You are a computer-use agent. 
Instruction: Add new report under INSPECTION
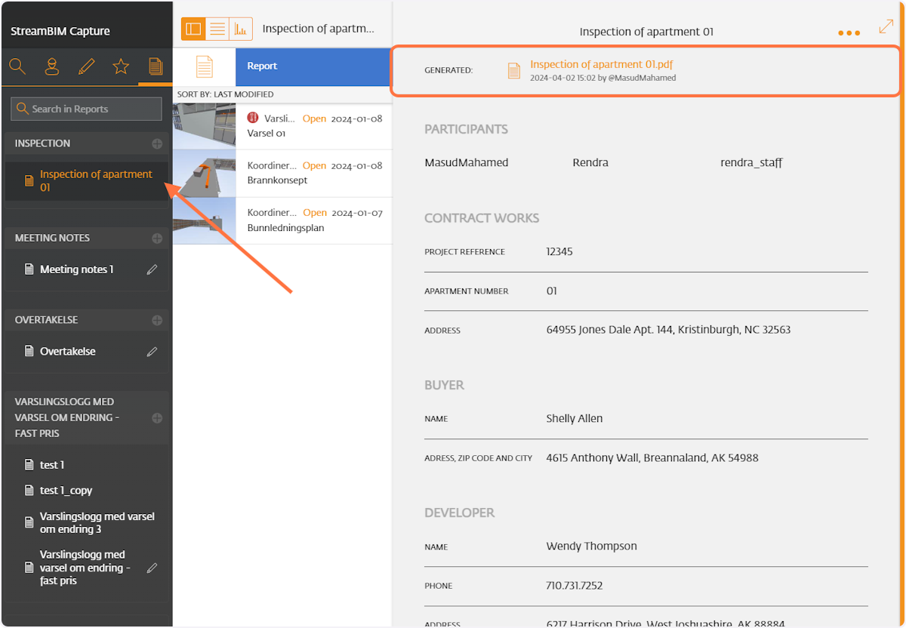pos(157,143)
